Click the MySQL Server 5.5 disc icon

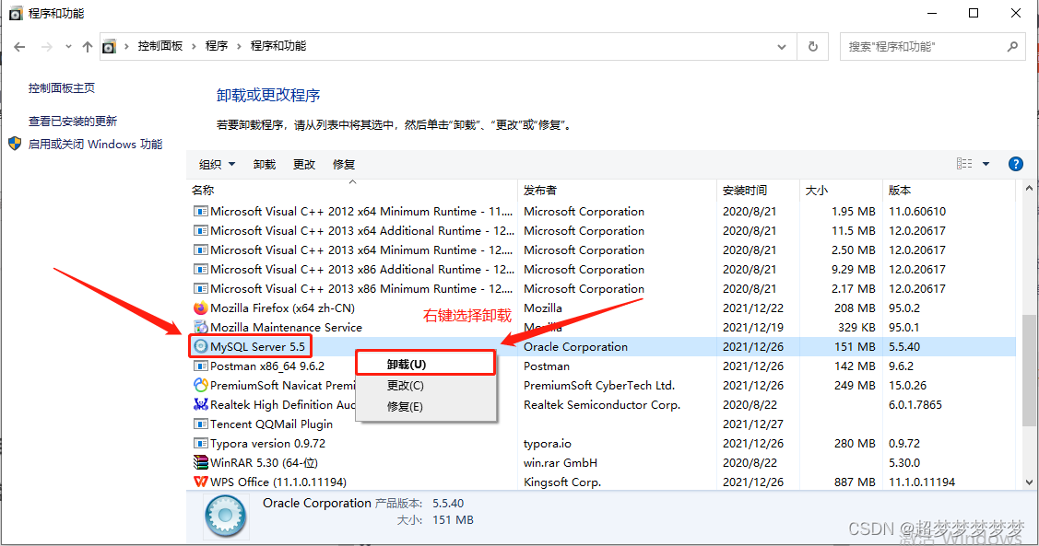200,346
